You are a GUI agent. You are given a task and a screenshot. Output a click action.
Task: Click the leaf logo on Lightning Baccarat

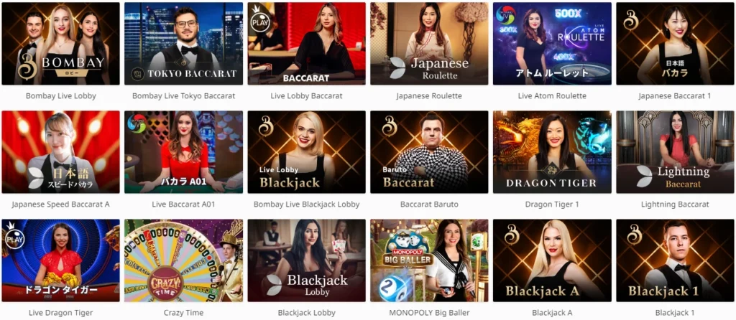(644, 177)
